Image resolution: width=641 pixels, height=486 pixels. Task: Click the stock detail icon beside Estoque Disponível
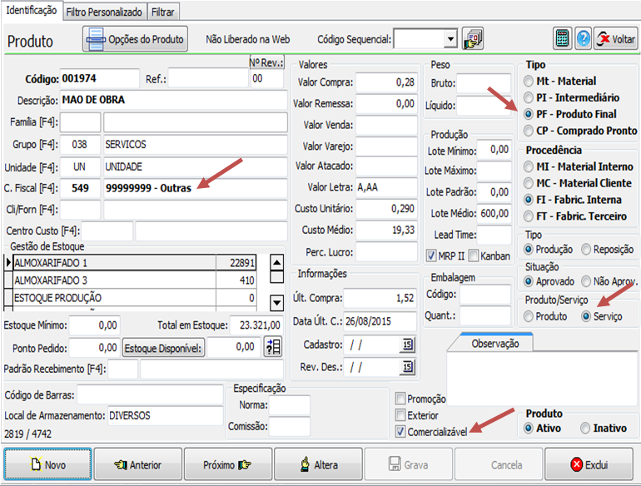pos(272,348)
